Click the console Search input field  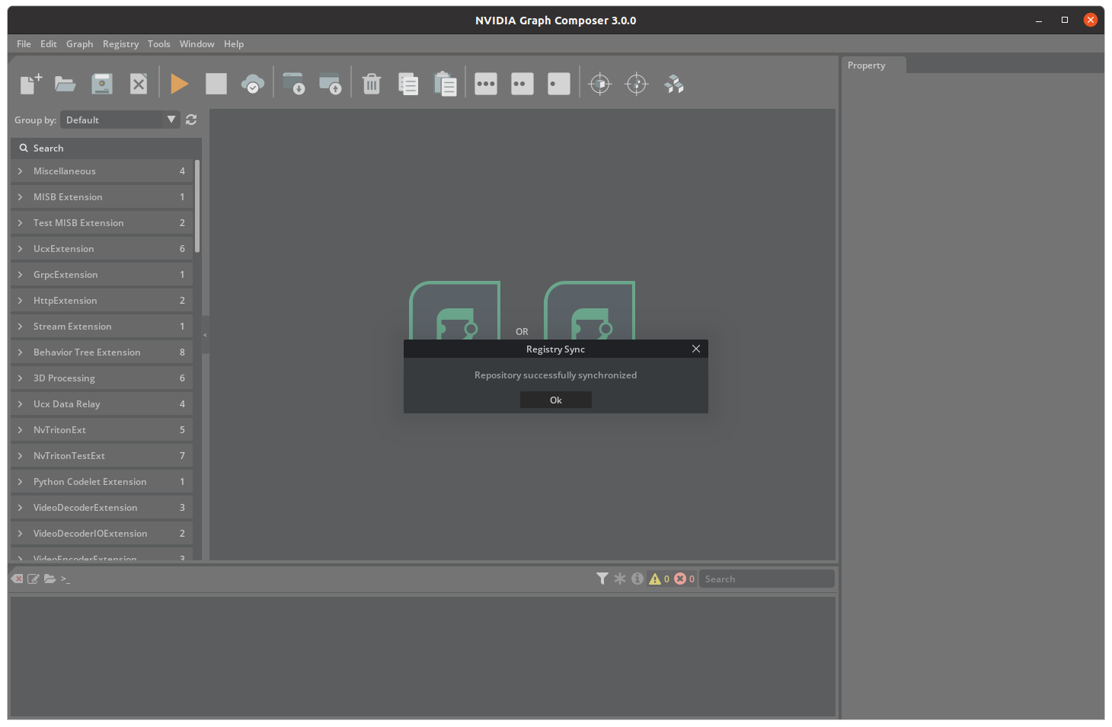click(767, 579)
